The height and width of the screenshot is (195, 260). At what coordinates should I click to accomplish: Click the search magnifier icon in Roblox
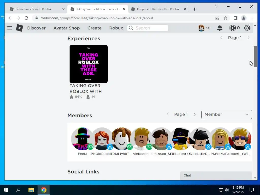[131, 28]
